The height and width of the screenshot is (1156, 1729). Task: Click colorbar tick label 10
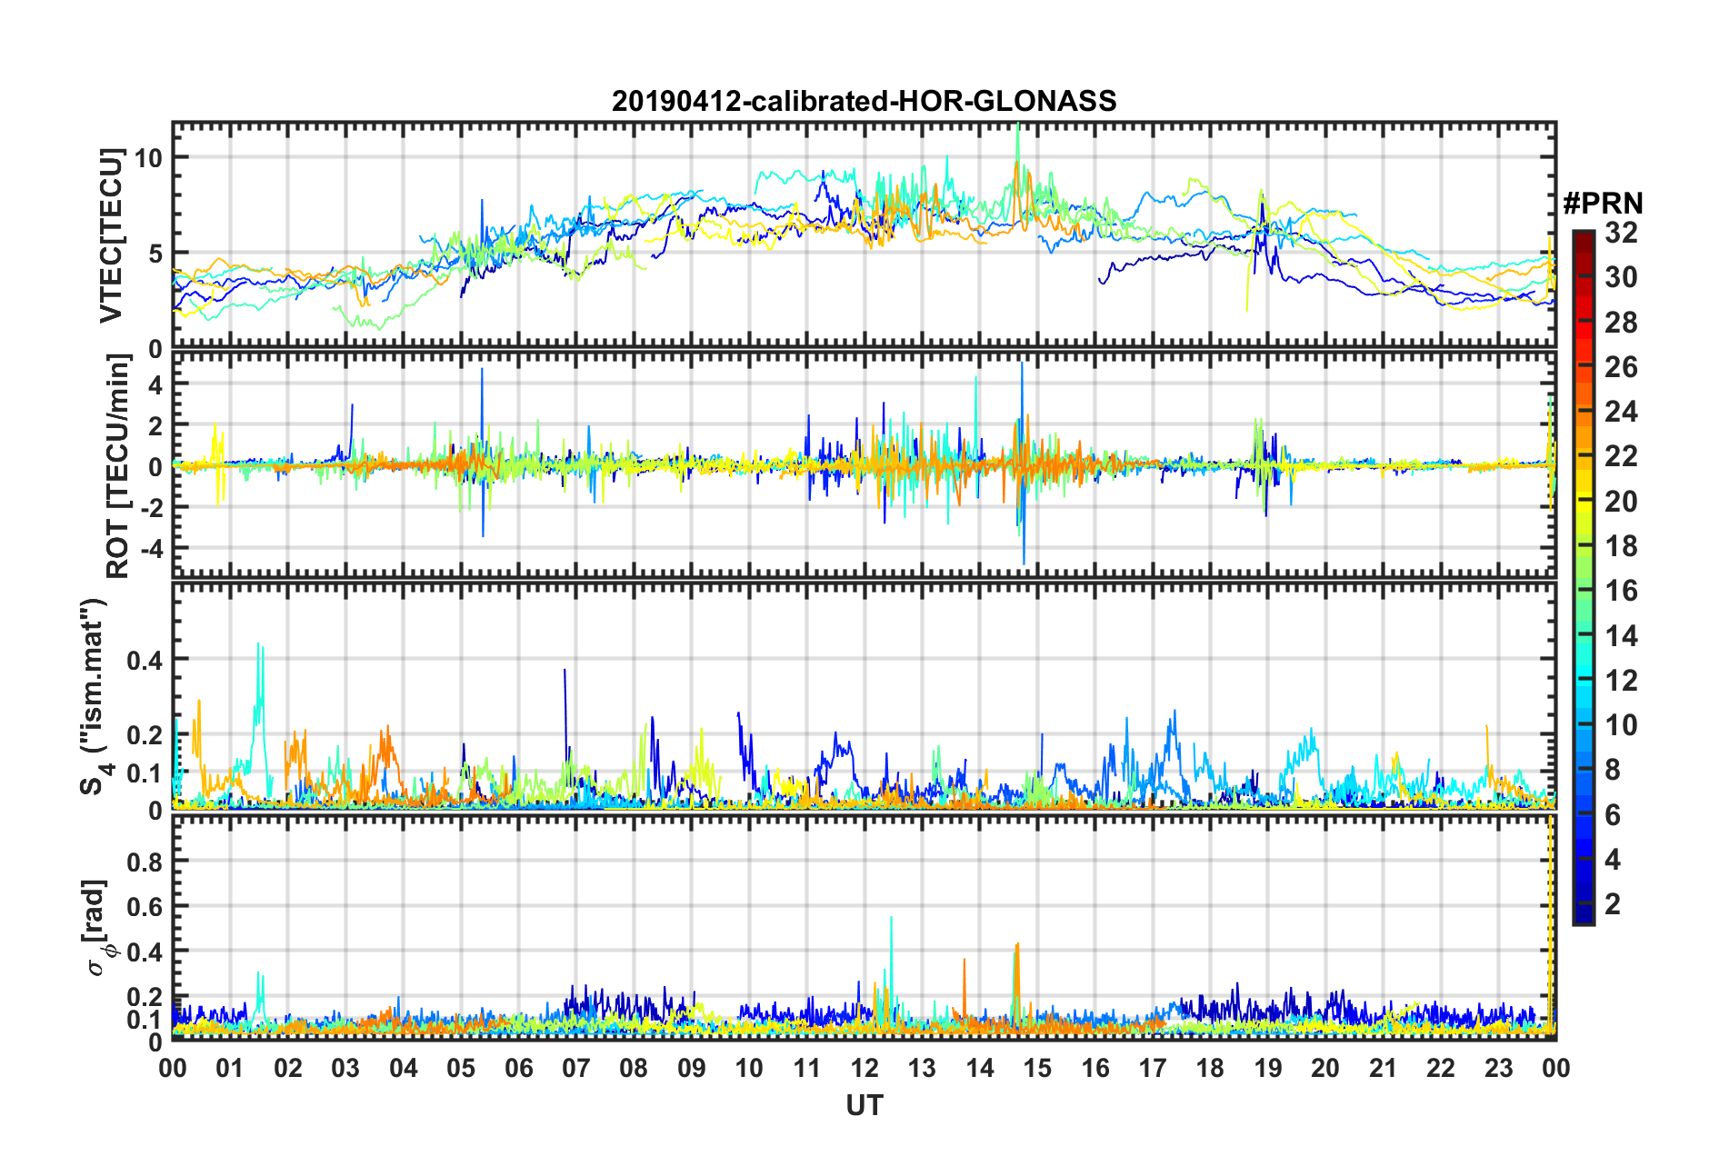[x=1621, y=725]
